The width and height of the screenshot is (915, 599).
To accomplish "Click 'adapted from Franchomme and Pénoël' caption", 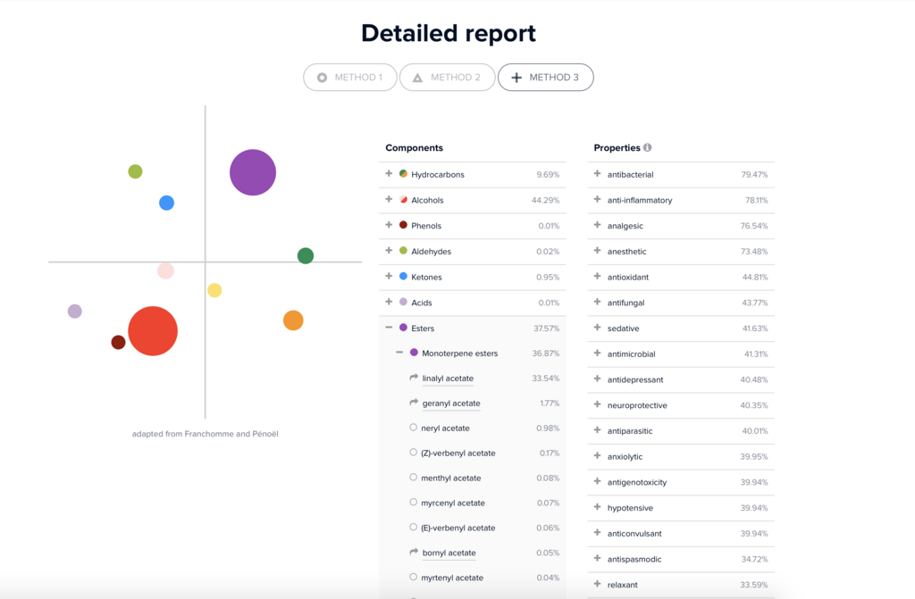I will click(x=205, y=434).
